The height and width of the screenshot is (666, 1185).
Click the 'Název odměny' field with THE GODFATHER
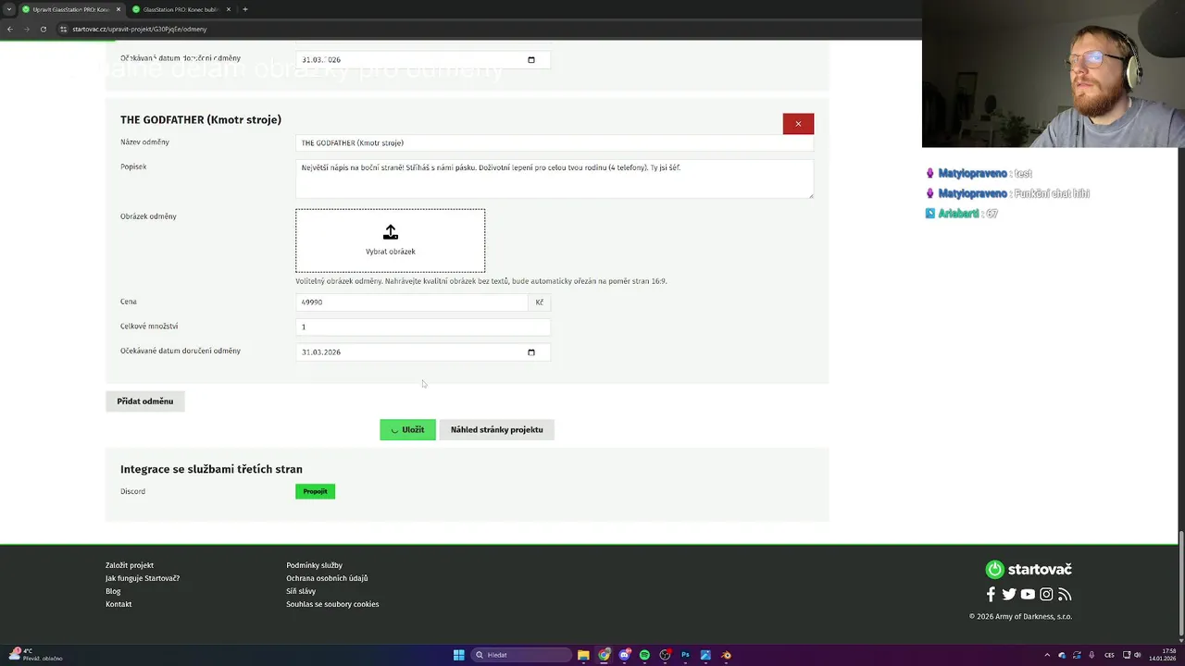[555, 143]
